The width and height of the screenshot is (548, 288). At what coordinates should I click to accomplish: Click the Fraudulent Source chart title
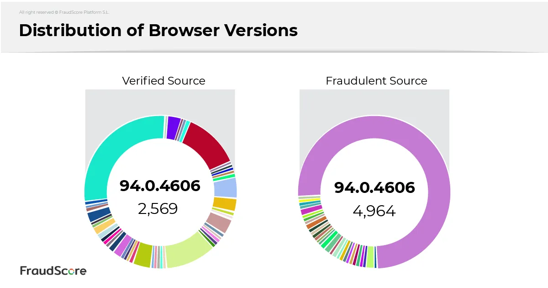coord(376,81)
